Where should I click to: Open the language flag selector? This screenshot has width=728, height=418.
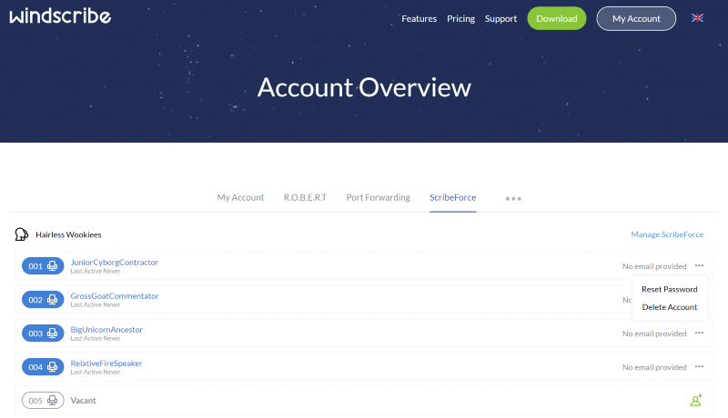pyautogui.click(x=697, y=18)
